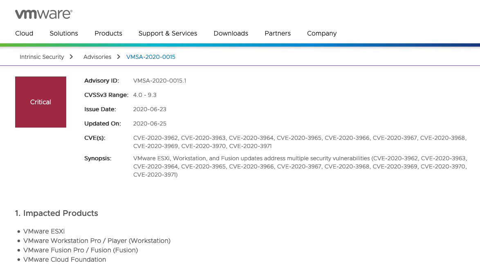Screen dimensions: 480x274
Task: Select CVSSv3 range value 4.0 - 9.3
Action: [145, 95]
